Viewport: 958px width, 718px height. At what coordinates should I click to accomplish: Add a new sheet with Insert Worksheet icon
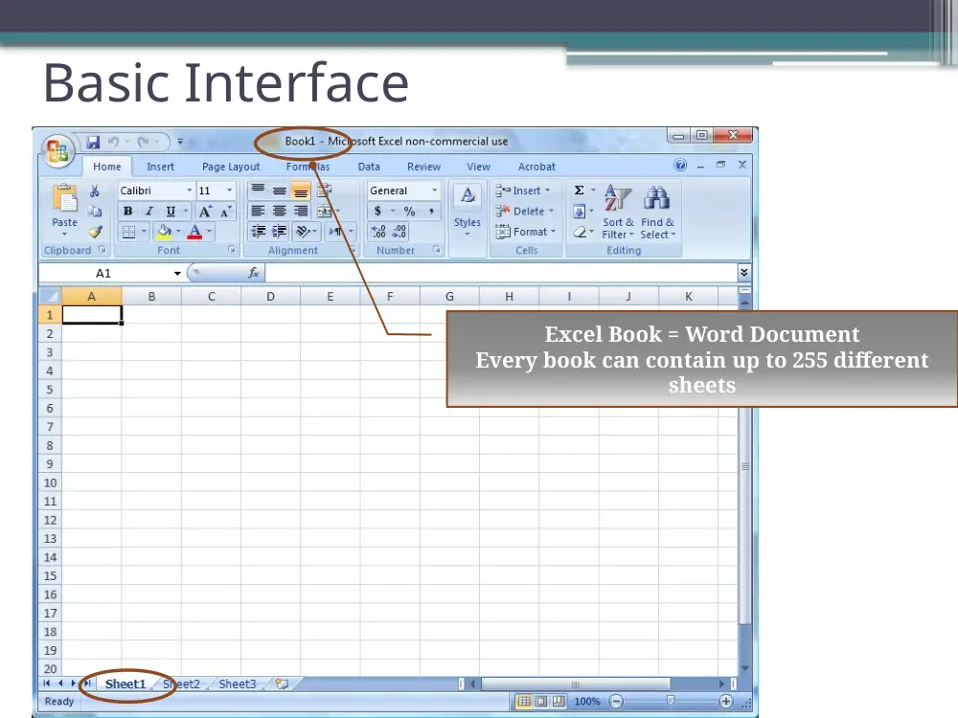[x=282, y=684]
